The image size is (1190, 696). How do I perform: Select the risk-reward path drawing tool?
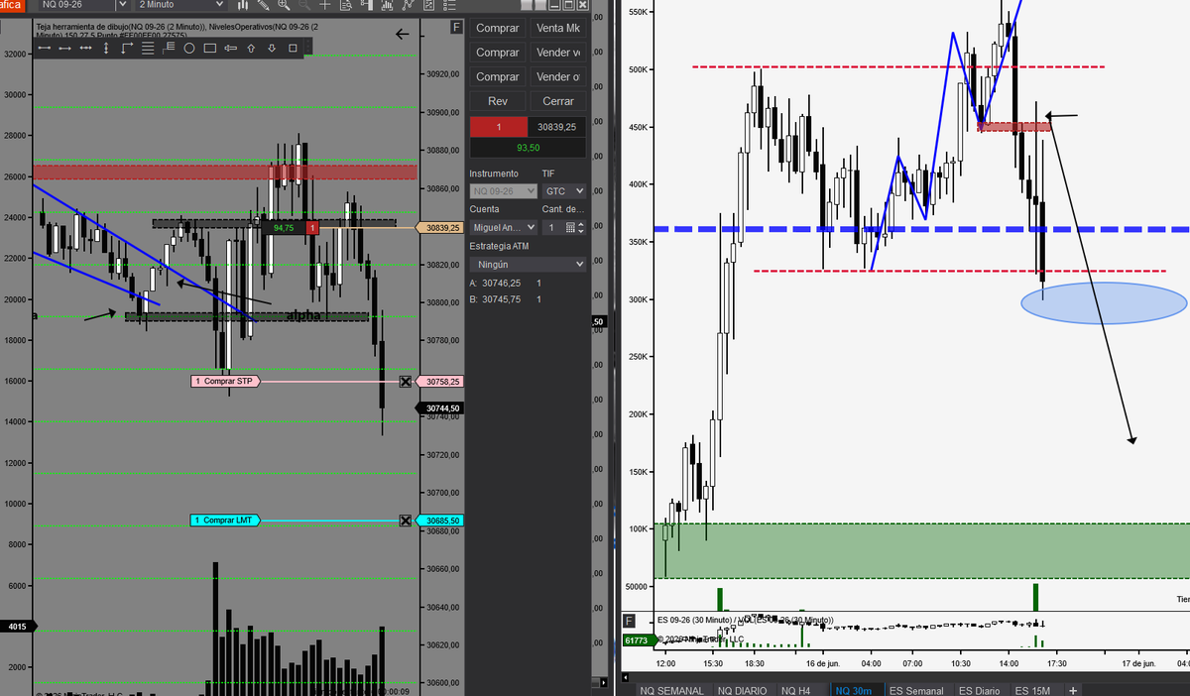pos(127,48)
